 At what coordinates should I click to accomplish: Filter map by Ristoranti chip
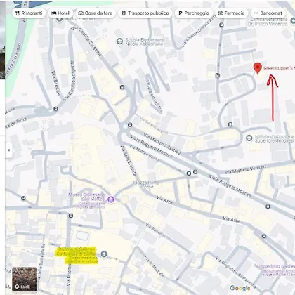point(29,13)
